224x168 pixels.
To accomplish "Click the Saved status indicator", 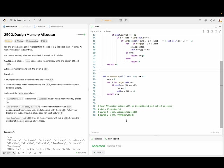I will pos(95,132).
